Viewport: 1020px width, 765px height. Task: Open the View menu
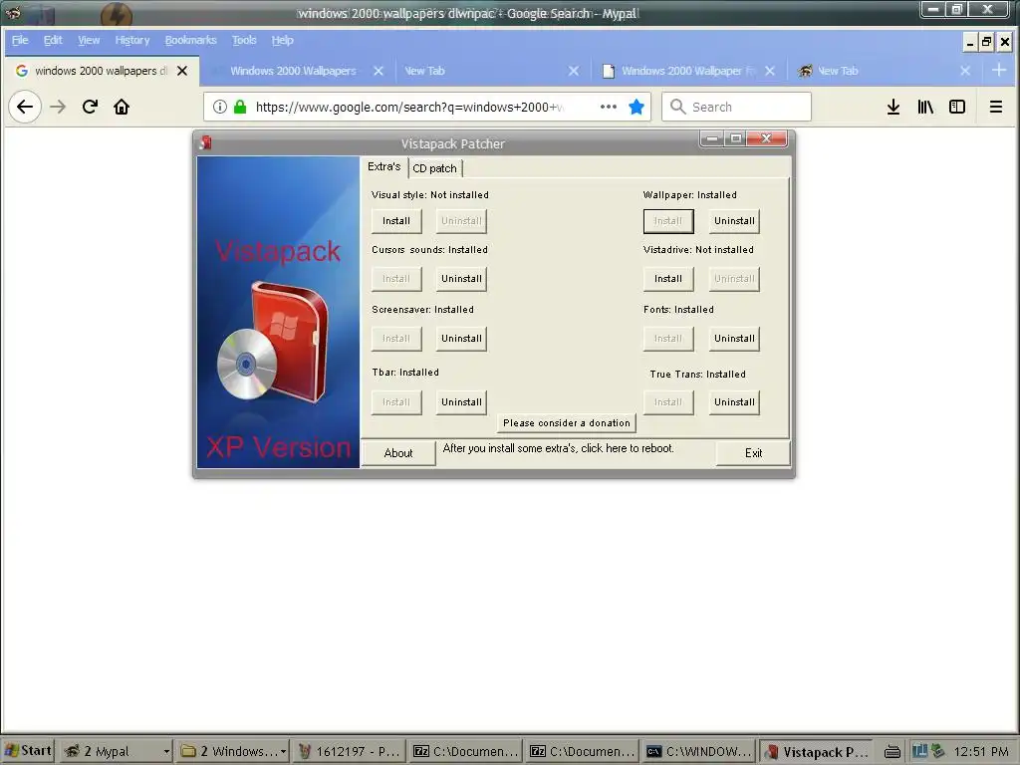click(x=89, y=40)
